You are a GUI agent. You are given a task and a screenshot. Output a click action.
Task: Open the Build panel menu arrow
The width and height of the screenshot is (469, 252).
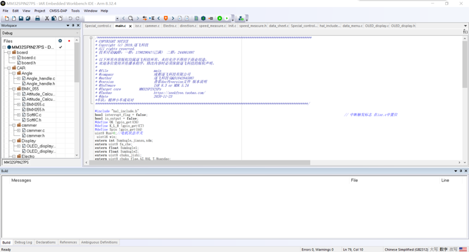click(x=455, y=171)
